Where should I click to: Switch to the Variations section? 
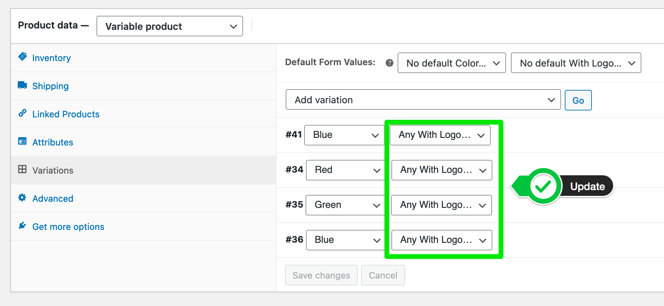(53, 170)
